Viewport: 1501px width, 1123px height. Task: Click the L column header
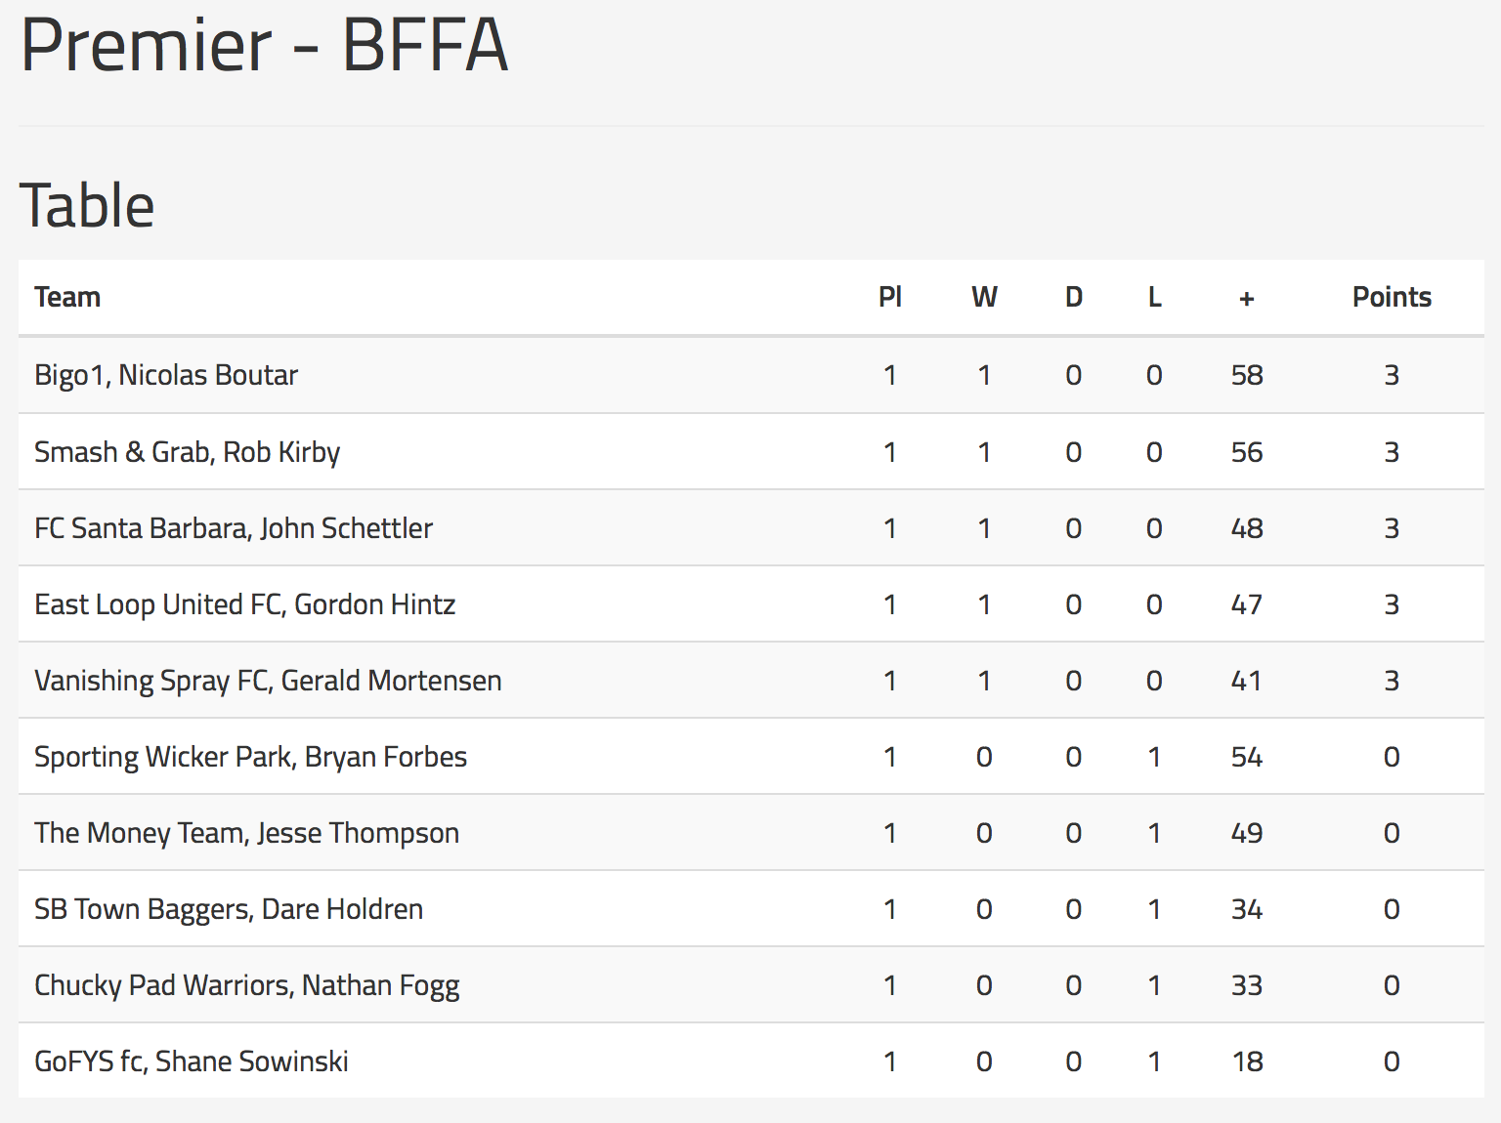[x=1154, y=297]
